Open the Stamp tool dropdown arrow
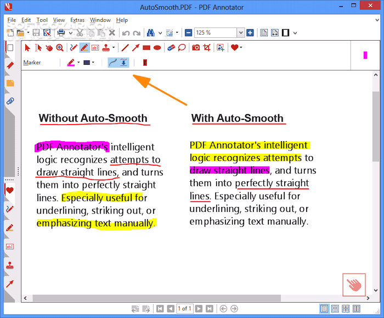384x318 pixels. pos(114,48)
